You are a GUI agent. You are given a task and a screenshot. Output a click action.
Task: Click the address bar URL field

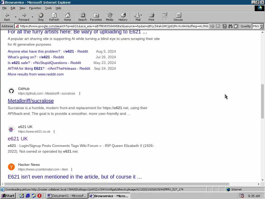click(x=112, y=26)
